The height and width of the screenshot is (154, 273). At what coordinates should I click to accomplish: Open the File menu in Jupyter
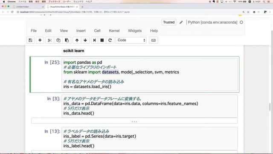pos(34,31)
